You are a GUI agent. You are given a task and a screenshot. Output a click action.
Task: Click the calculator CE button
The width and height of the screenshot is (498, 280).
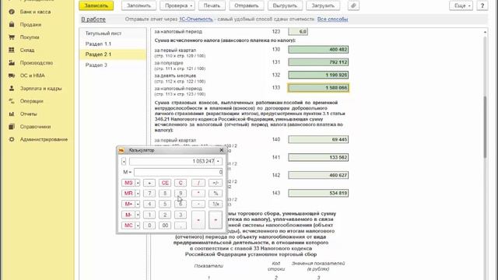tap(165, 183)
